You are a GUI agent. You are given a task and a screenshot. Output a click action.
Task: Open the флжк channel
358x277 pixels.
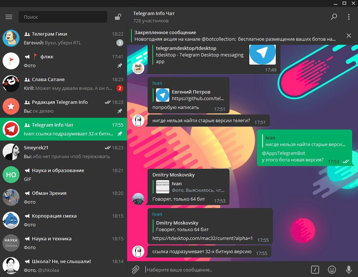click(x=64, y=61)
